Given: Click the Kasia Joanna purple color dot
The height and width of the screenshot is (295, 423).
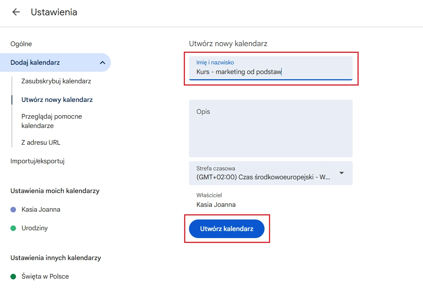Looking at the screenshot, I should (x=13, y=209).
